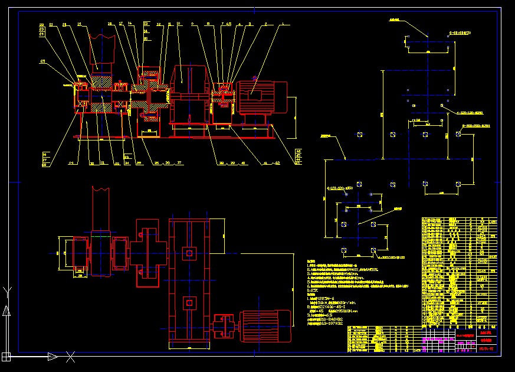This screenshot has height=372, width=515.
Task: Click the tall parts list table above the title block
Action: (459, 270)
